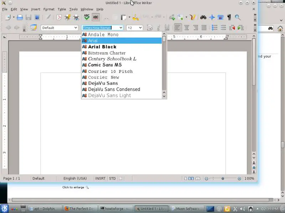Click the Zoom In plus button

239,179
